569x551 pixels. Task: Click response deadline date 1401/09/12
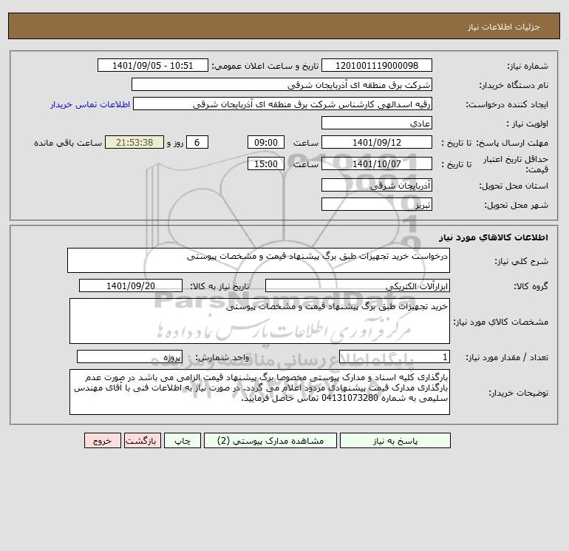377,143
